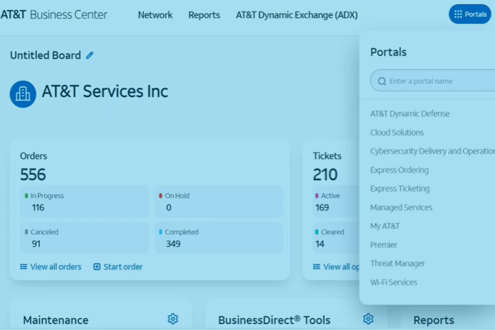
Task: Open the Portals button
Action: (470, 14)
